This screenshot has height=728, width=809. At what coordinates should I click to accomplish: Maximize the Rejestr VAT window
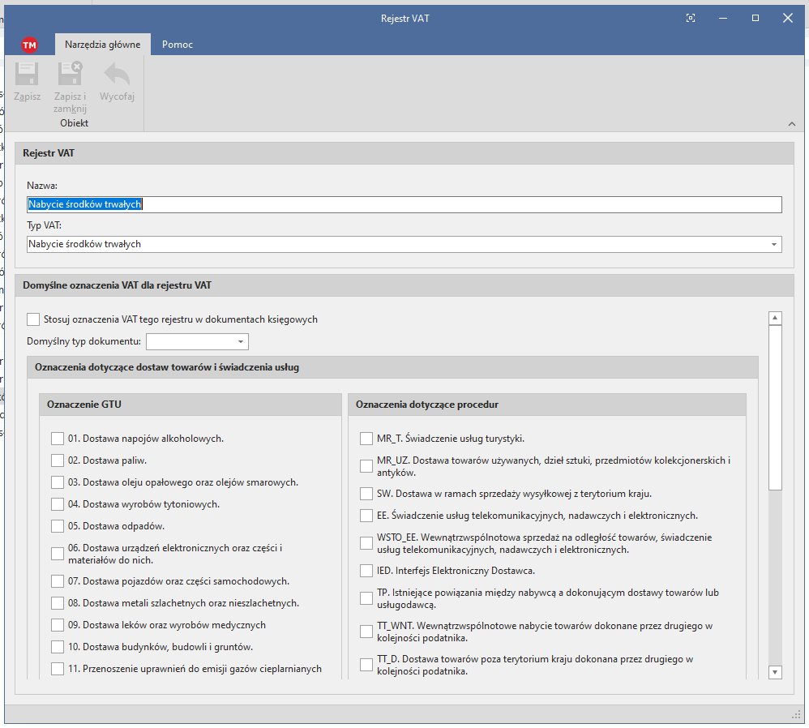(x=755, y=18)
